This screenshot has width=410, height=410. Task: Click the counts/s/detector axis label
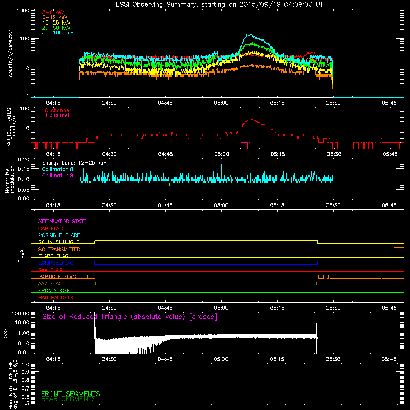click(10, 53)
